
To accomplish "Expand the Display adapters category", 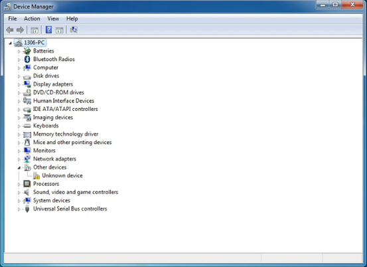I will 19,84.
